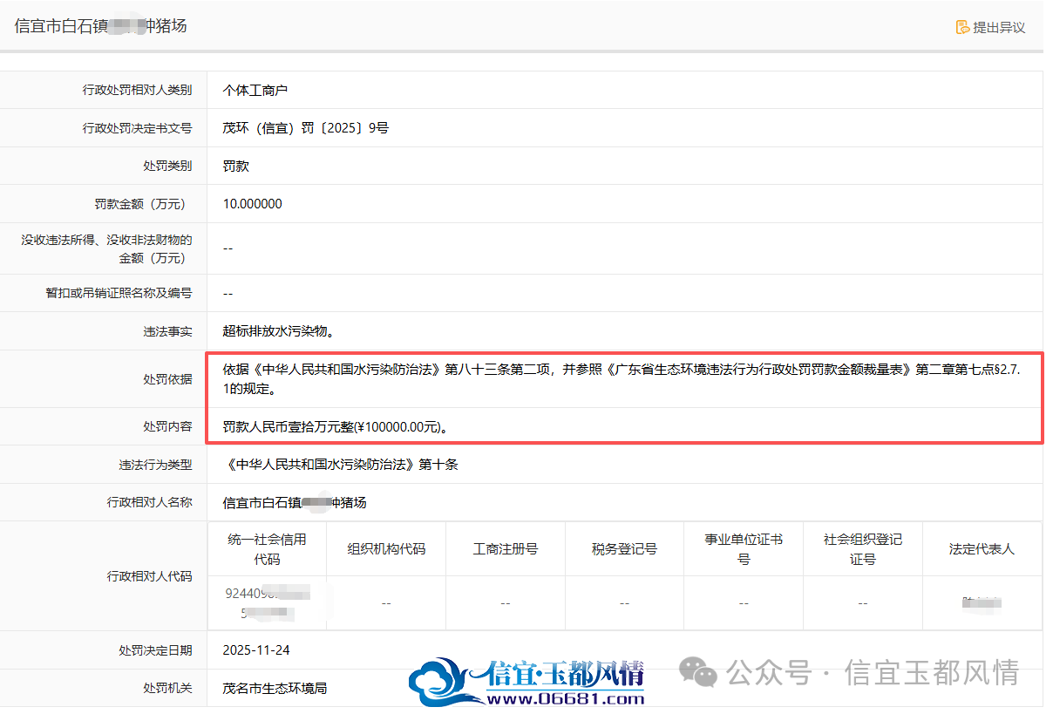The width and height of the screenshot is (1053, 714).
Task: Click the 处罚类别 label
Action: [167, 166]
